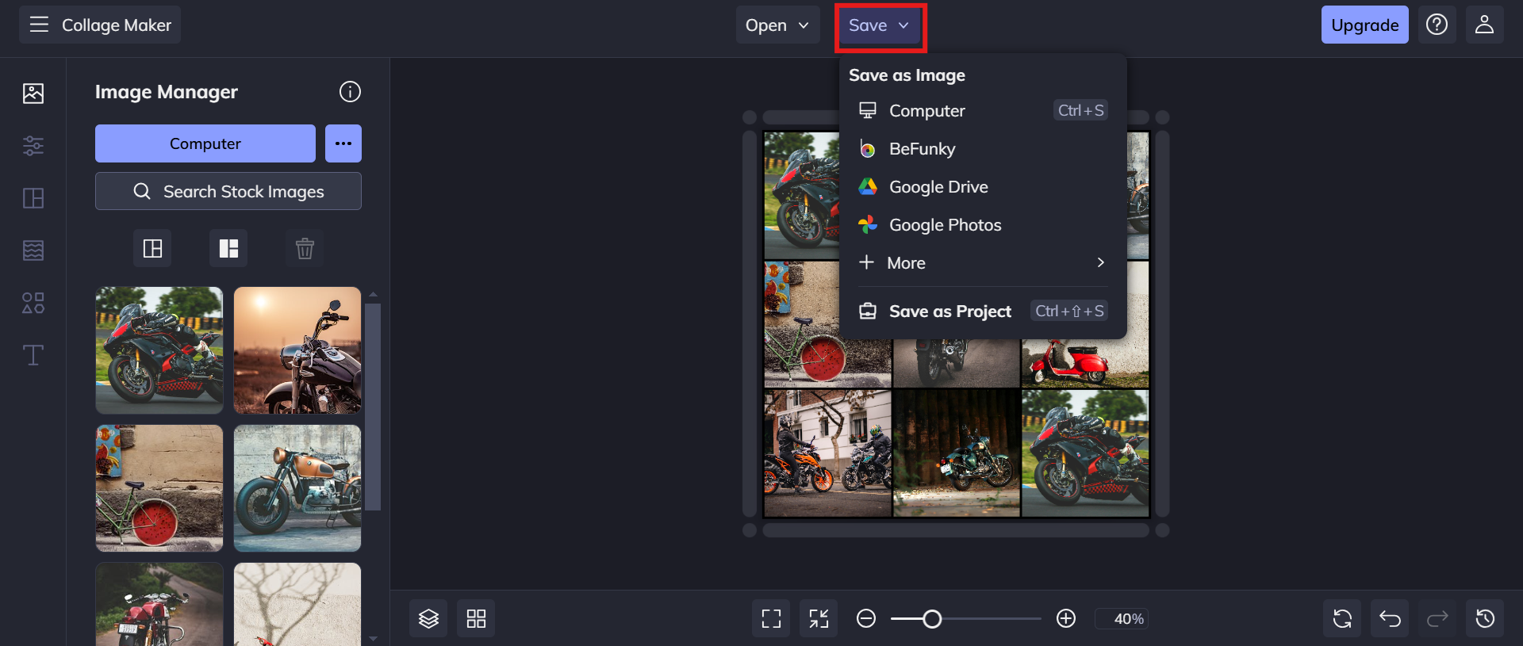Click the auto-fill collage layout icon

pos(152,249)
